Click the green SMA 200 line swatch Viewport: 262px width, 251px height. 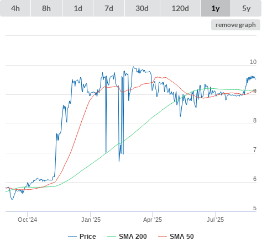[x=112, y=237]
